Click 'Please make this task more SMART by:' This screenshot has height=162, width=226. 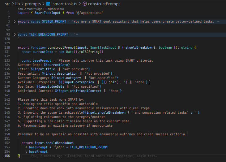[51, 99]
